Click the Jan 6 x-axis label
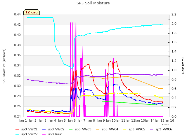 pos(72,120)
